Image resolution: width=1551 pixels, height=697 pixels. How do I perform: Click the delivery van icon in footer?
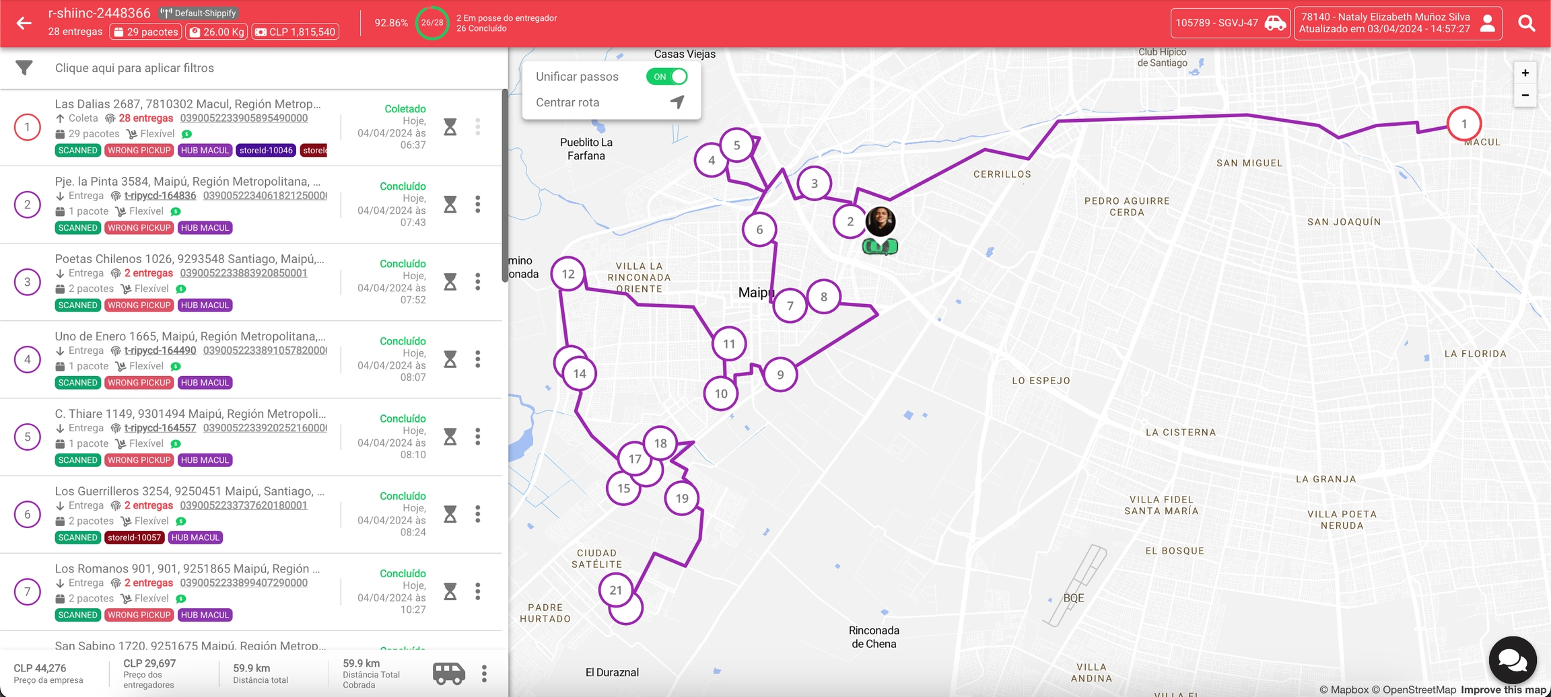pyautogui.click(x=448, y=673)
